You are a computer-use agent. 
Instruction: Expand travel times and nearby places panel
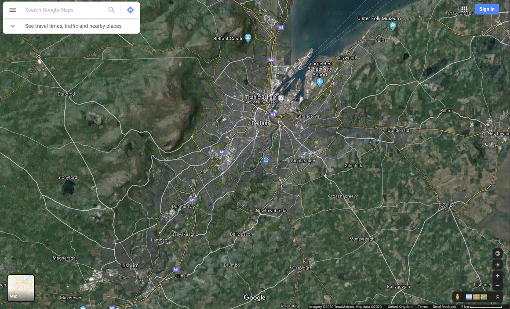click(x=12, y=26)
